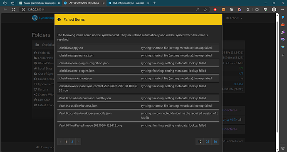Show 50 items per page
287x152 pixels.
click(x=215, y=142)
